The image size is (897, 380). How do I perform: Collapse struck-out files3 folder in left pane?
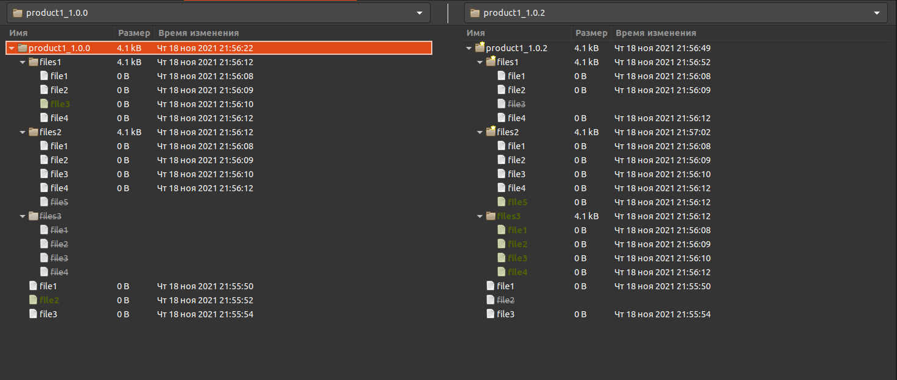click(23, 216)
